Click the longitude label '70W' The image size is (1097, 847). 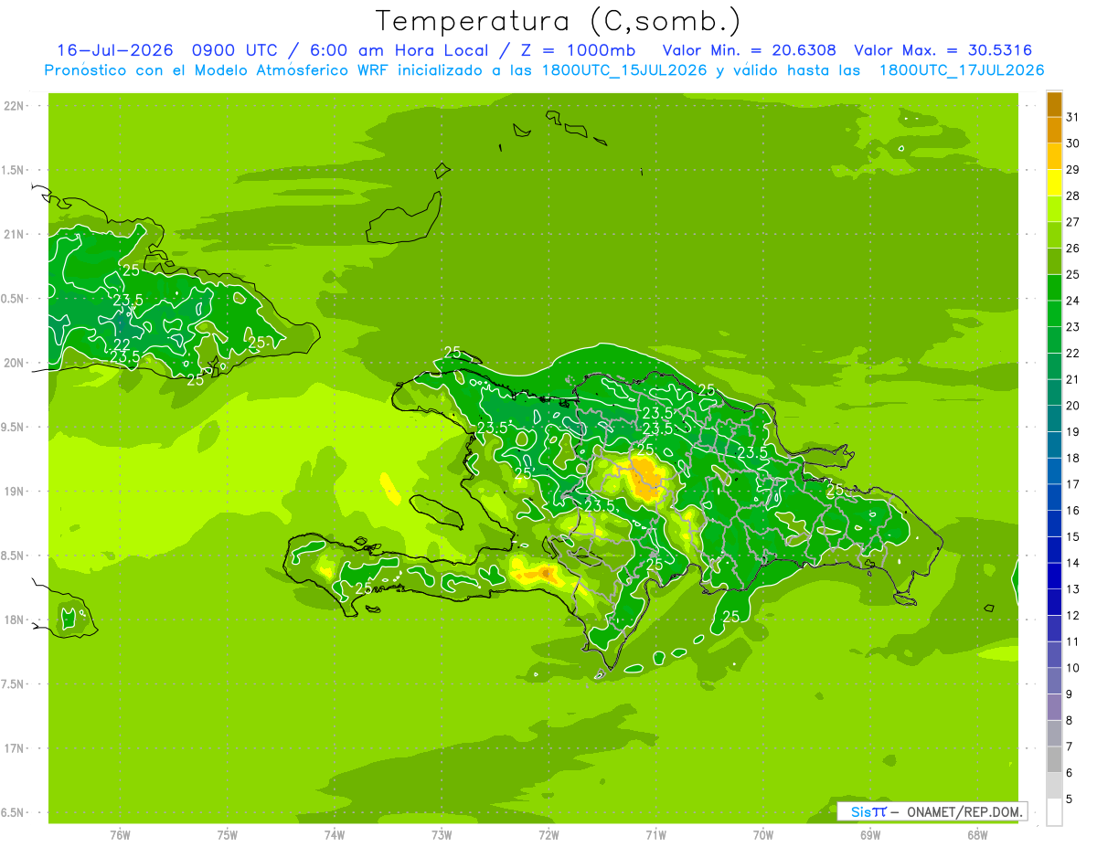tap(763, 835)
